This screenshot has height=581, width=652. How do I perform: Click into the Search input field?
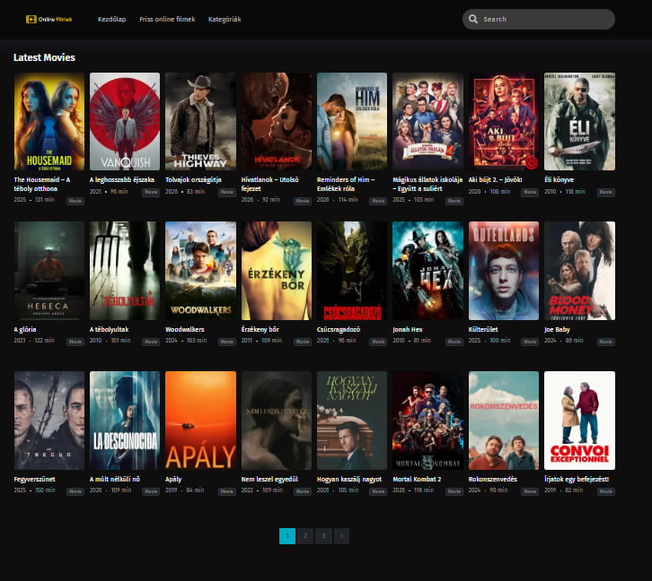(x=539, y=19)
